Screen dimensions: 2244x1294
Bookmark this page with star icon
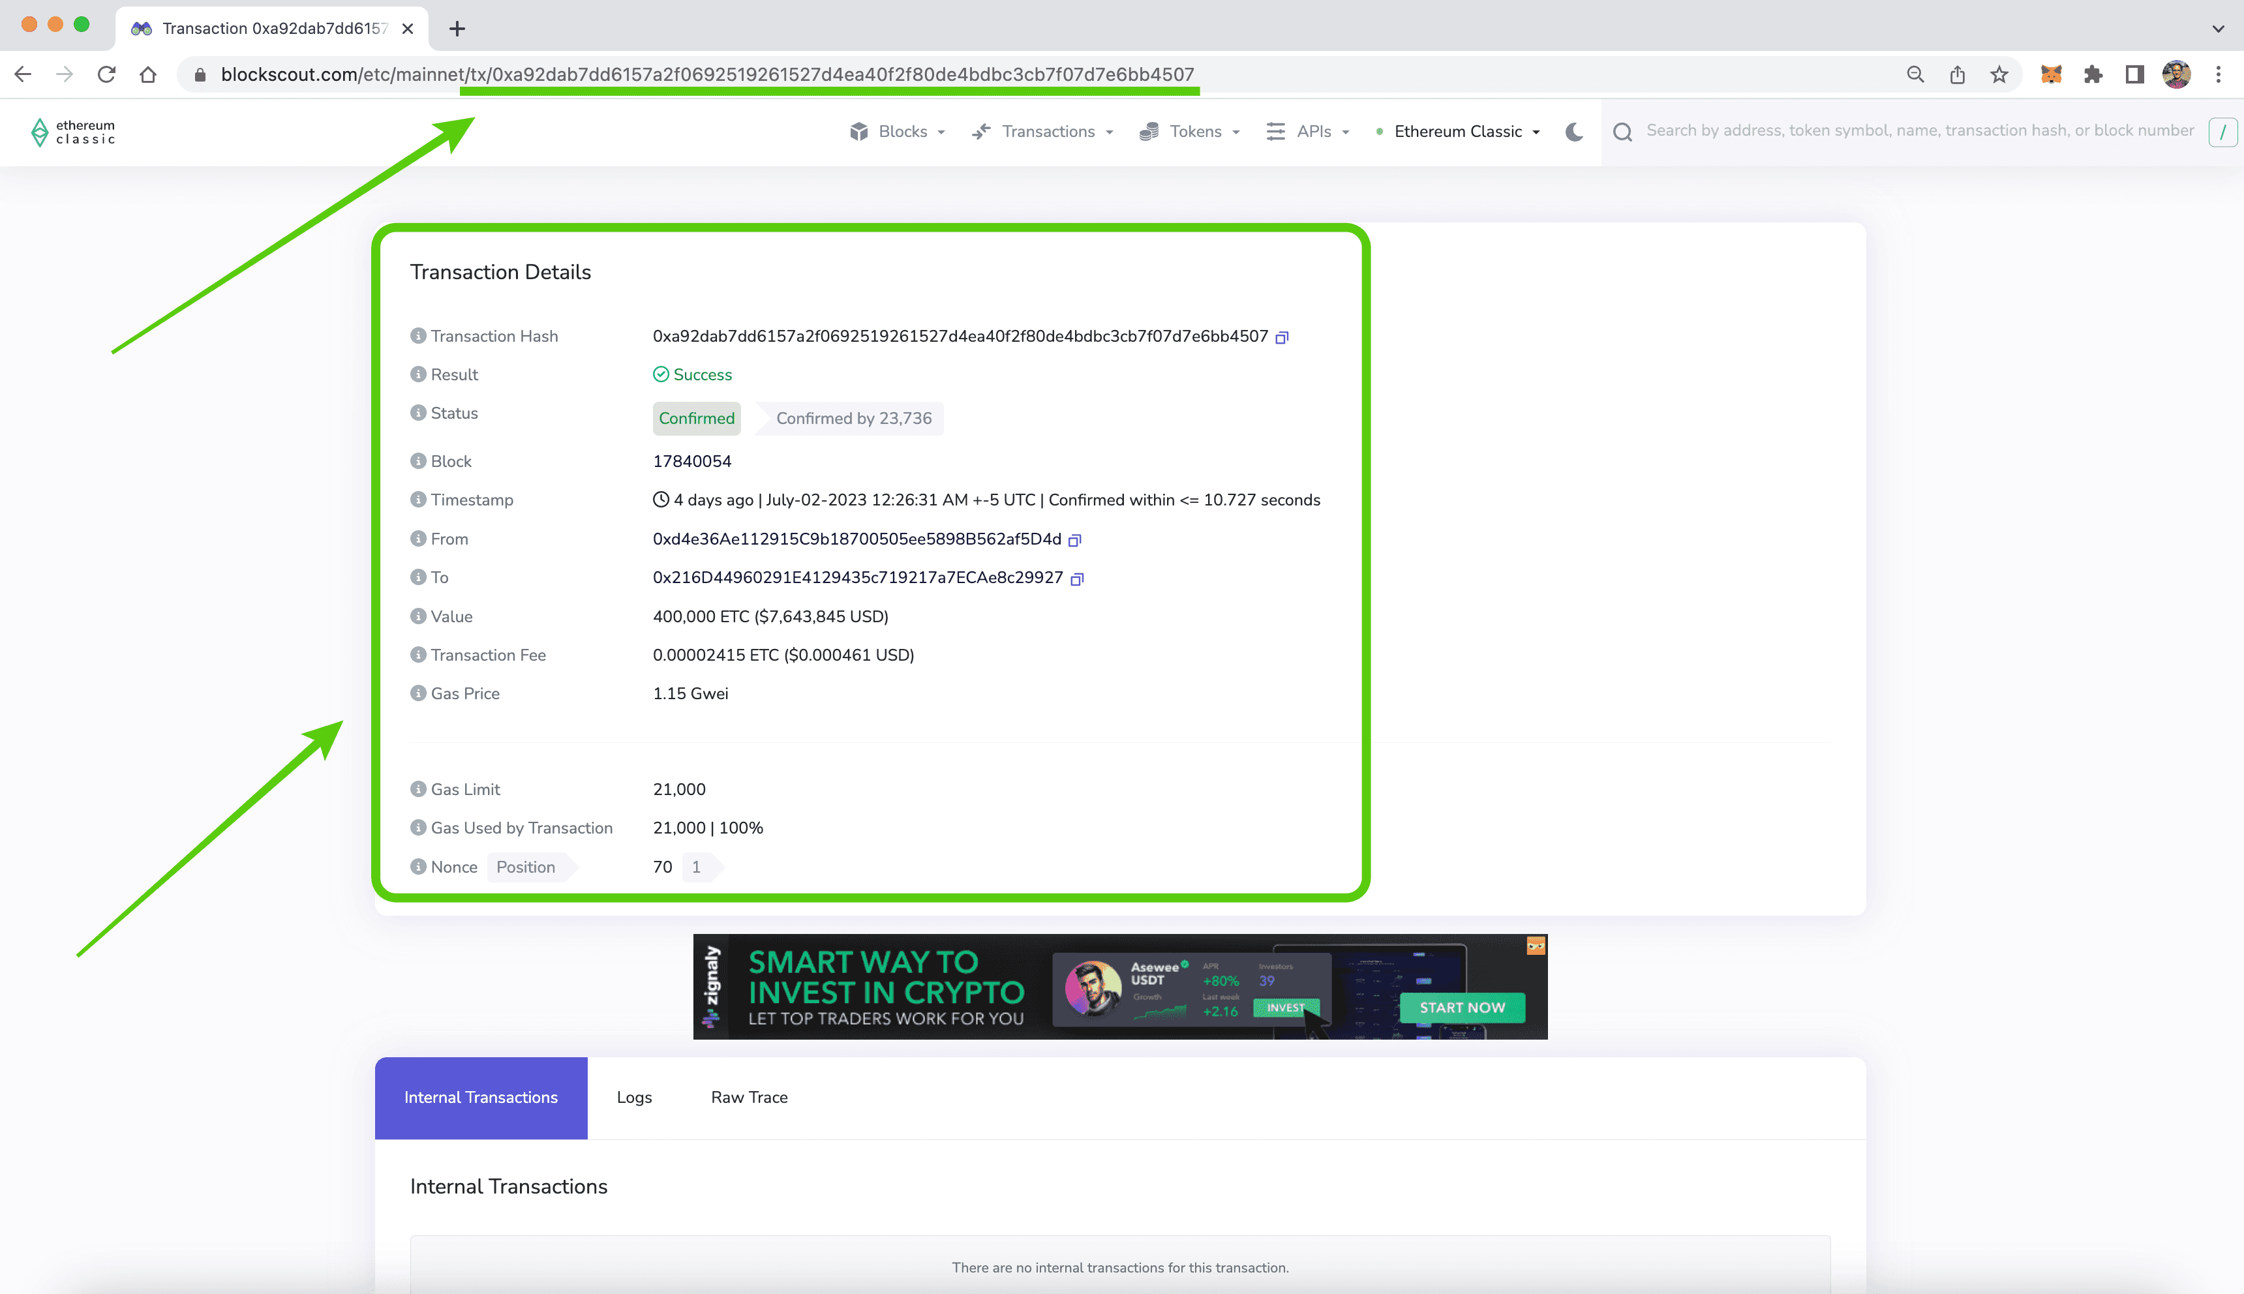(x=1999, y=74)
